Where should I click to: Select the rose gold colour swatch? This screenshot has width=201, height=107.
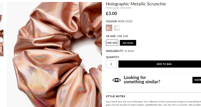(109, 28)
